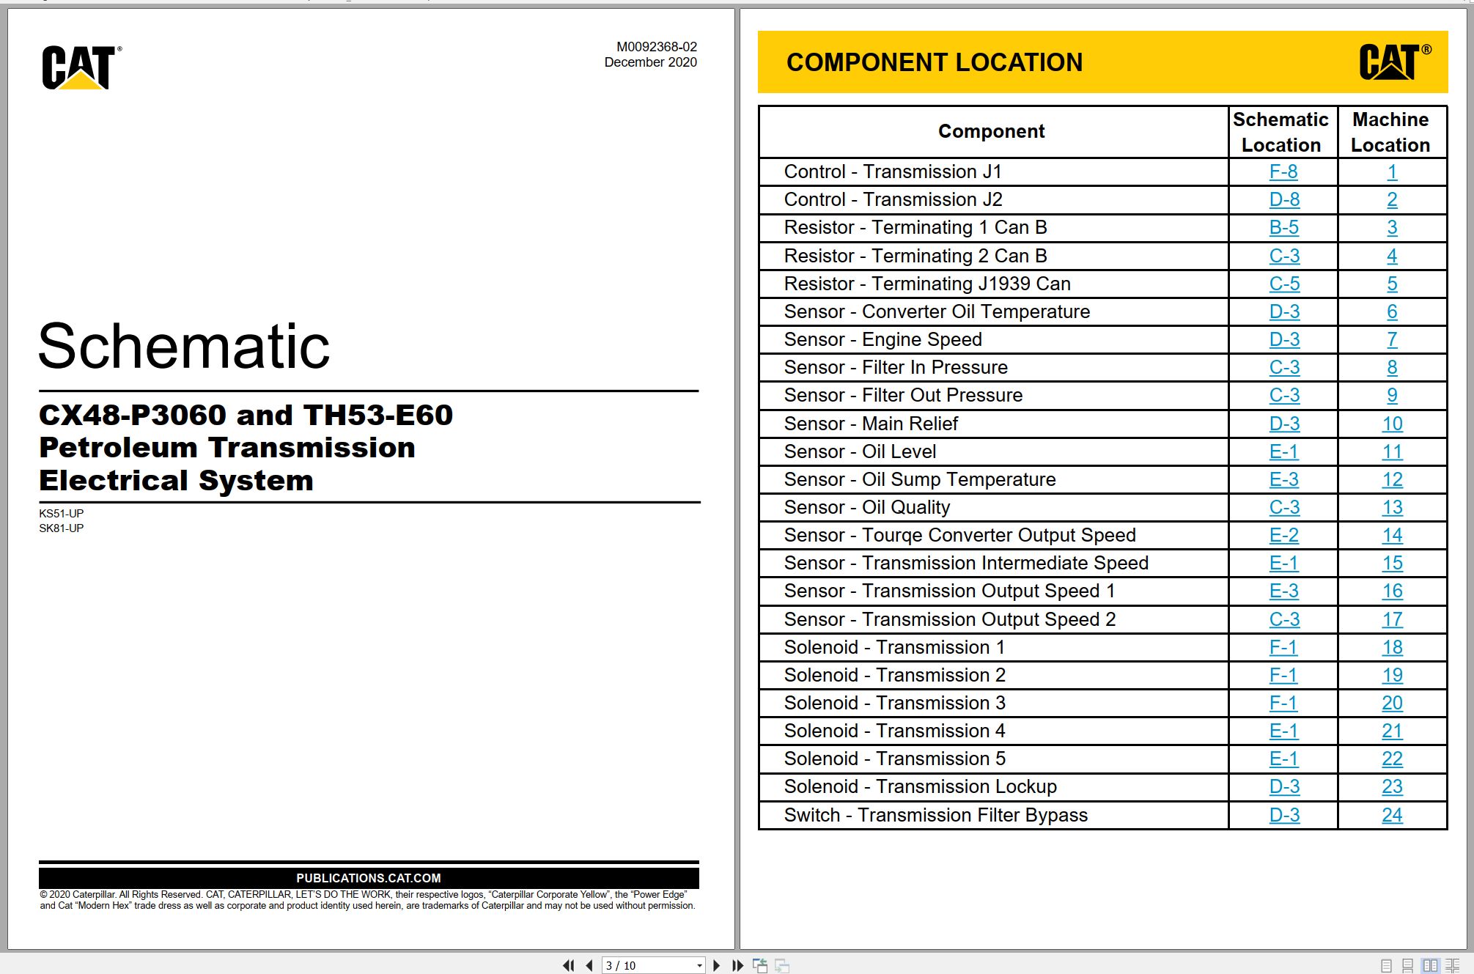The image size is (1474, 974).
Task: Open machine location 22 link
Action: [1392, 759]
